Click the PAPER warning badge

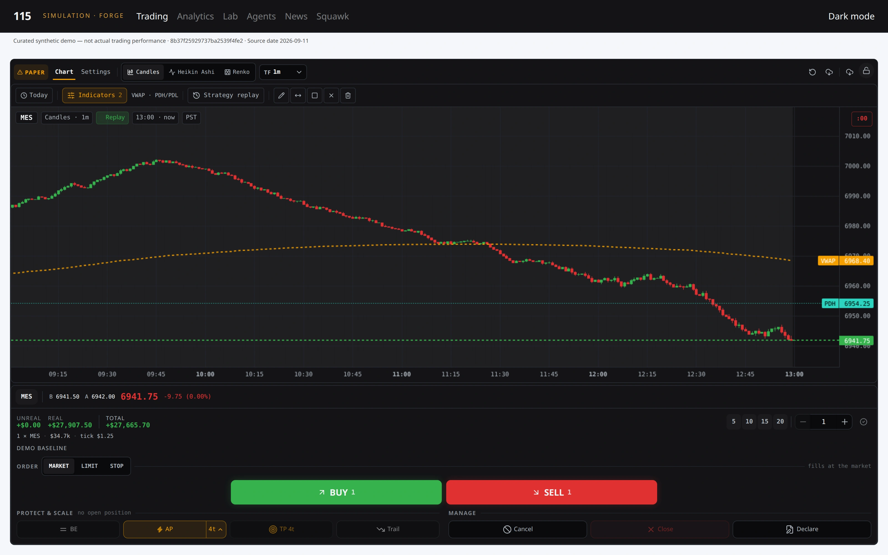point(31,72)
